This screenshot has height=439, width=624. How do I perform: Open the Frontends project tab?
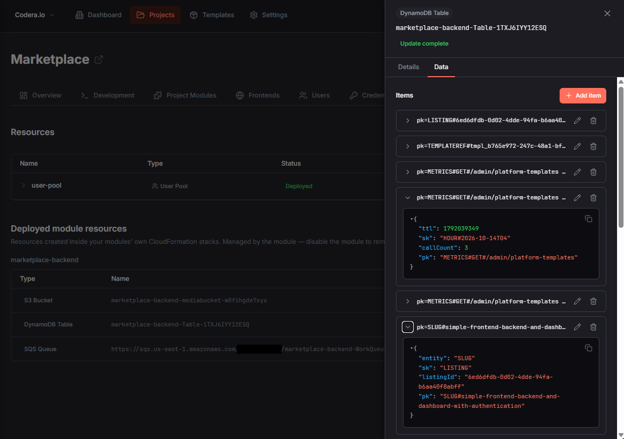tap(258, 95)
